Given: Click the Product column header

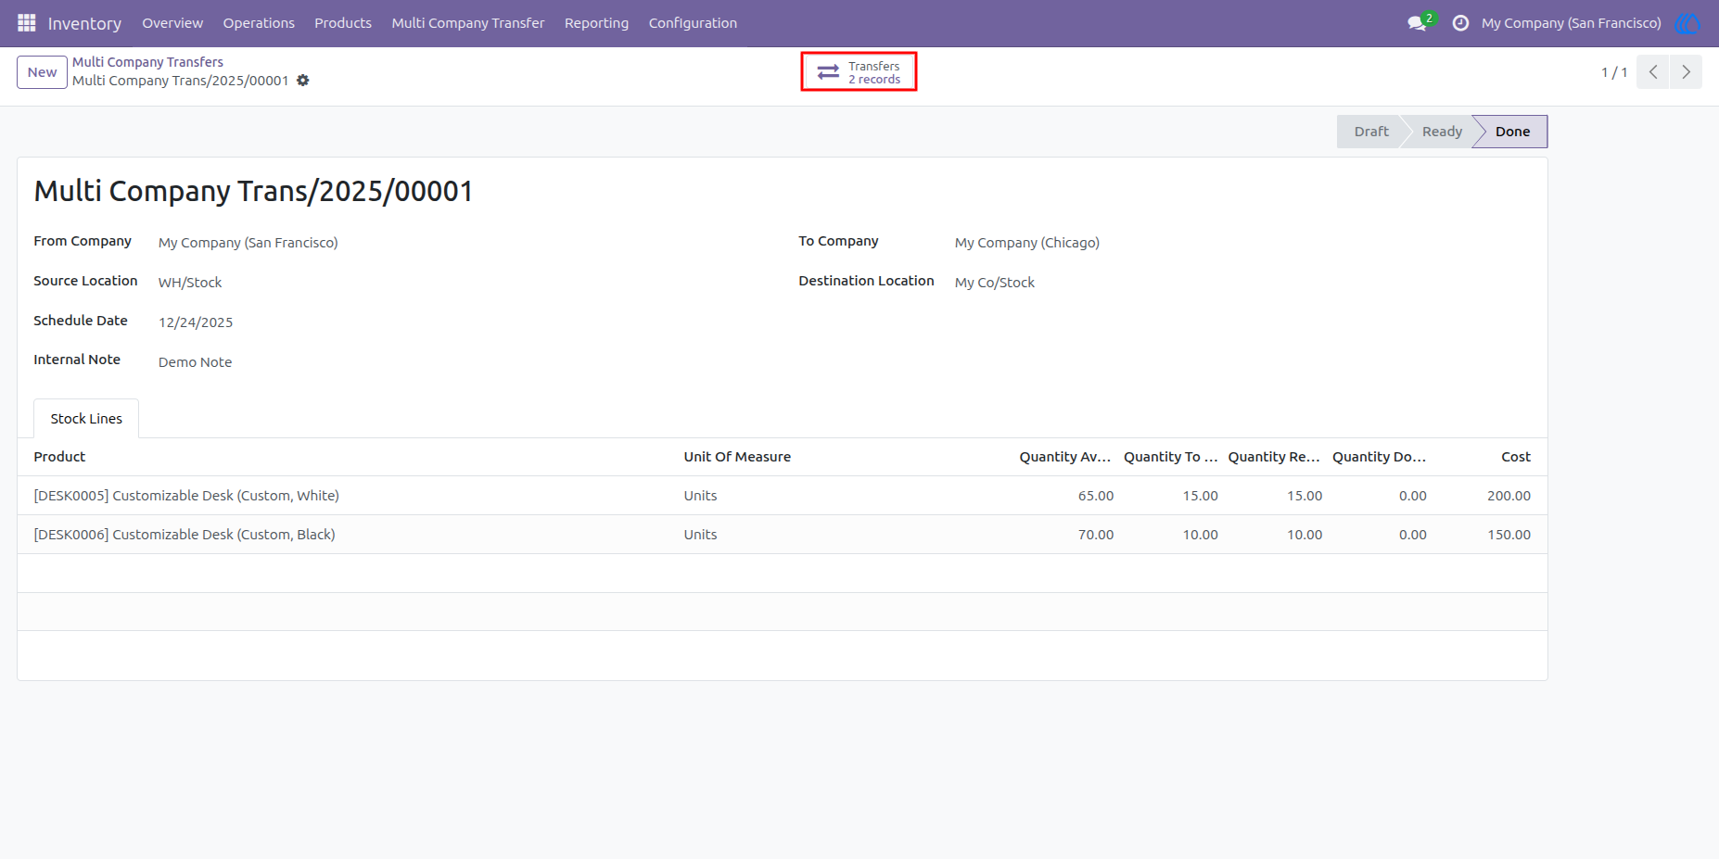Looking at the screenshot, I should click(x=59, y=457).
